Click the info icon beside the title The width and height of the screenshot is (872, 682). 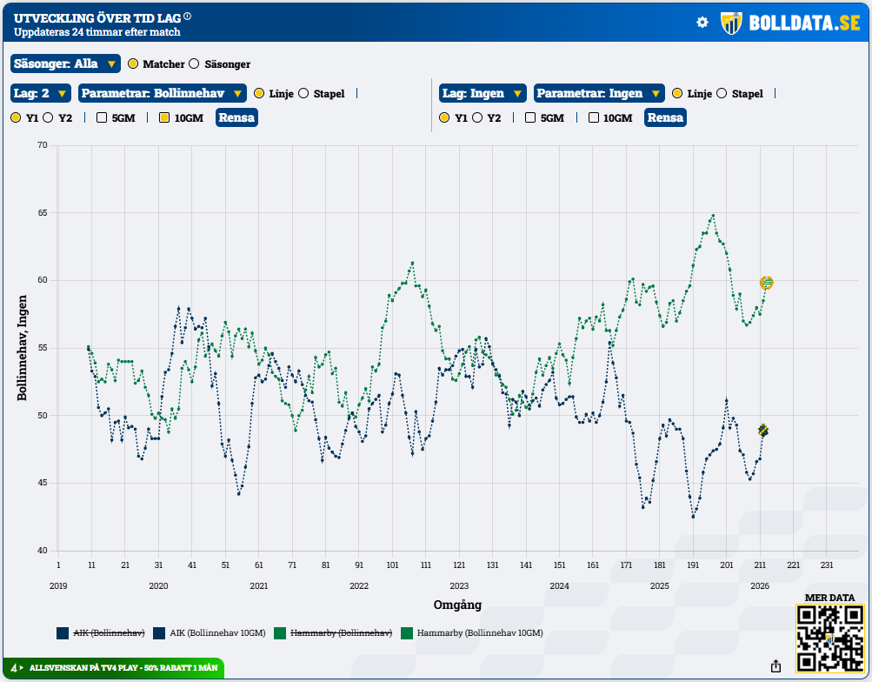[x=188, y=17]
